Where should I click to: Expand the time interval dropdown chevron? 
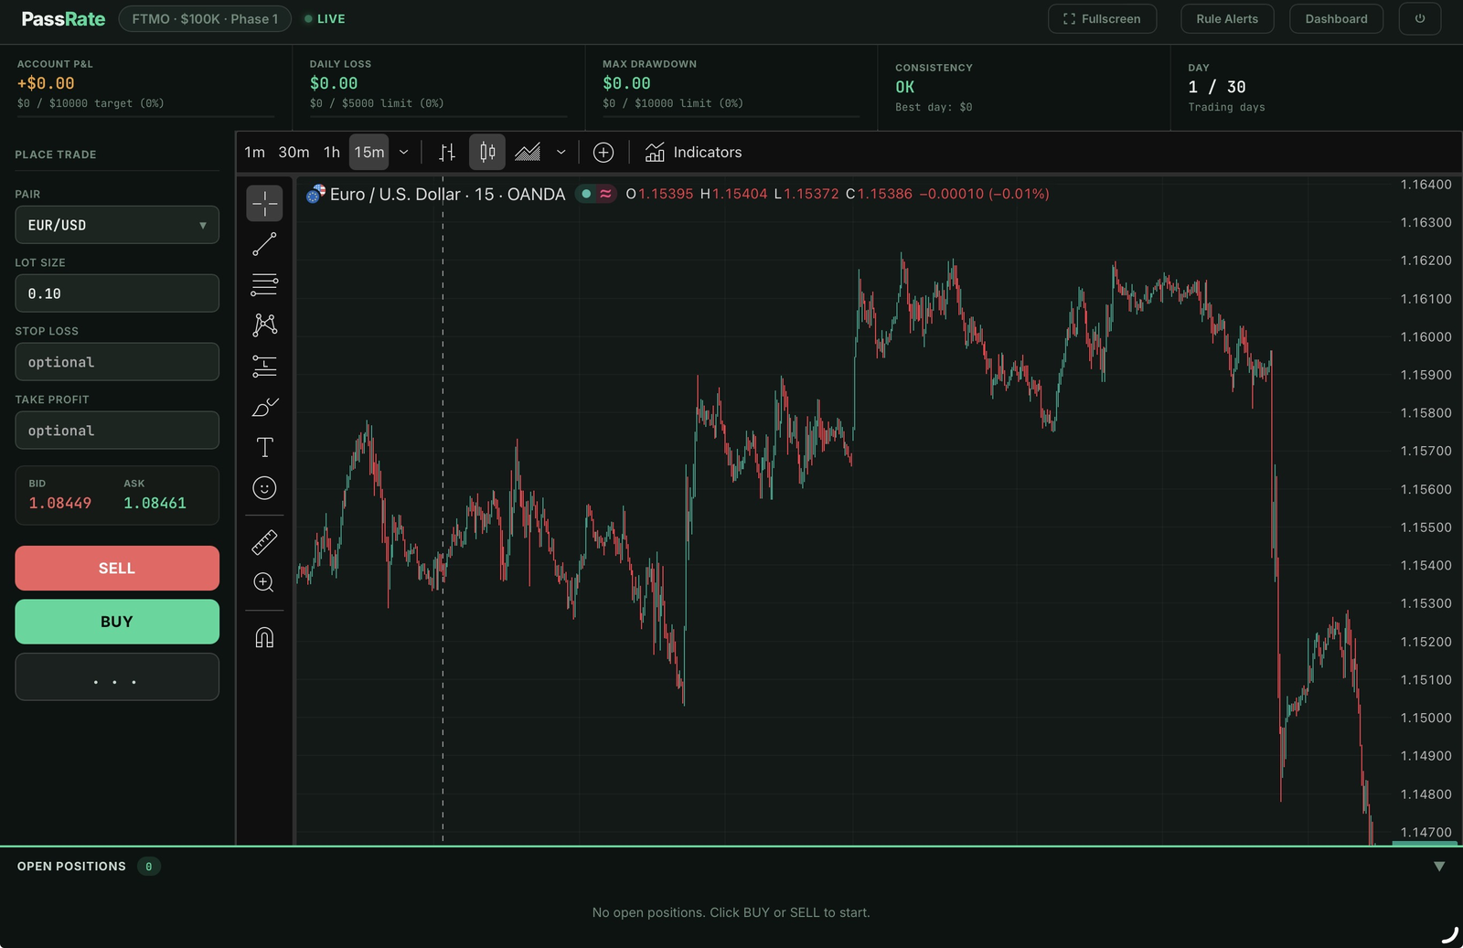tap(403, 152)
